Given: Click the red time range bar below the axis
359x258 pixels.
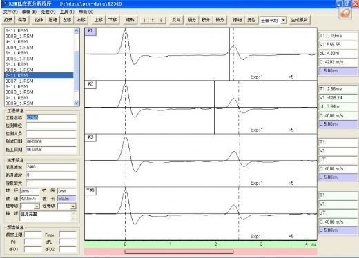Looking at the screenshot, I should click(179, 252).
